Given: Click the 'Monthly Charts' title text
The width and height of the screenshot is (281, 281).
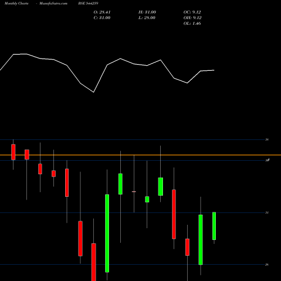Looking at the screenshot, I should pos(16,3).
